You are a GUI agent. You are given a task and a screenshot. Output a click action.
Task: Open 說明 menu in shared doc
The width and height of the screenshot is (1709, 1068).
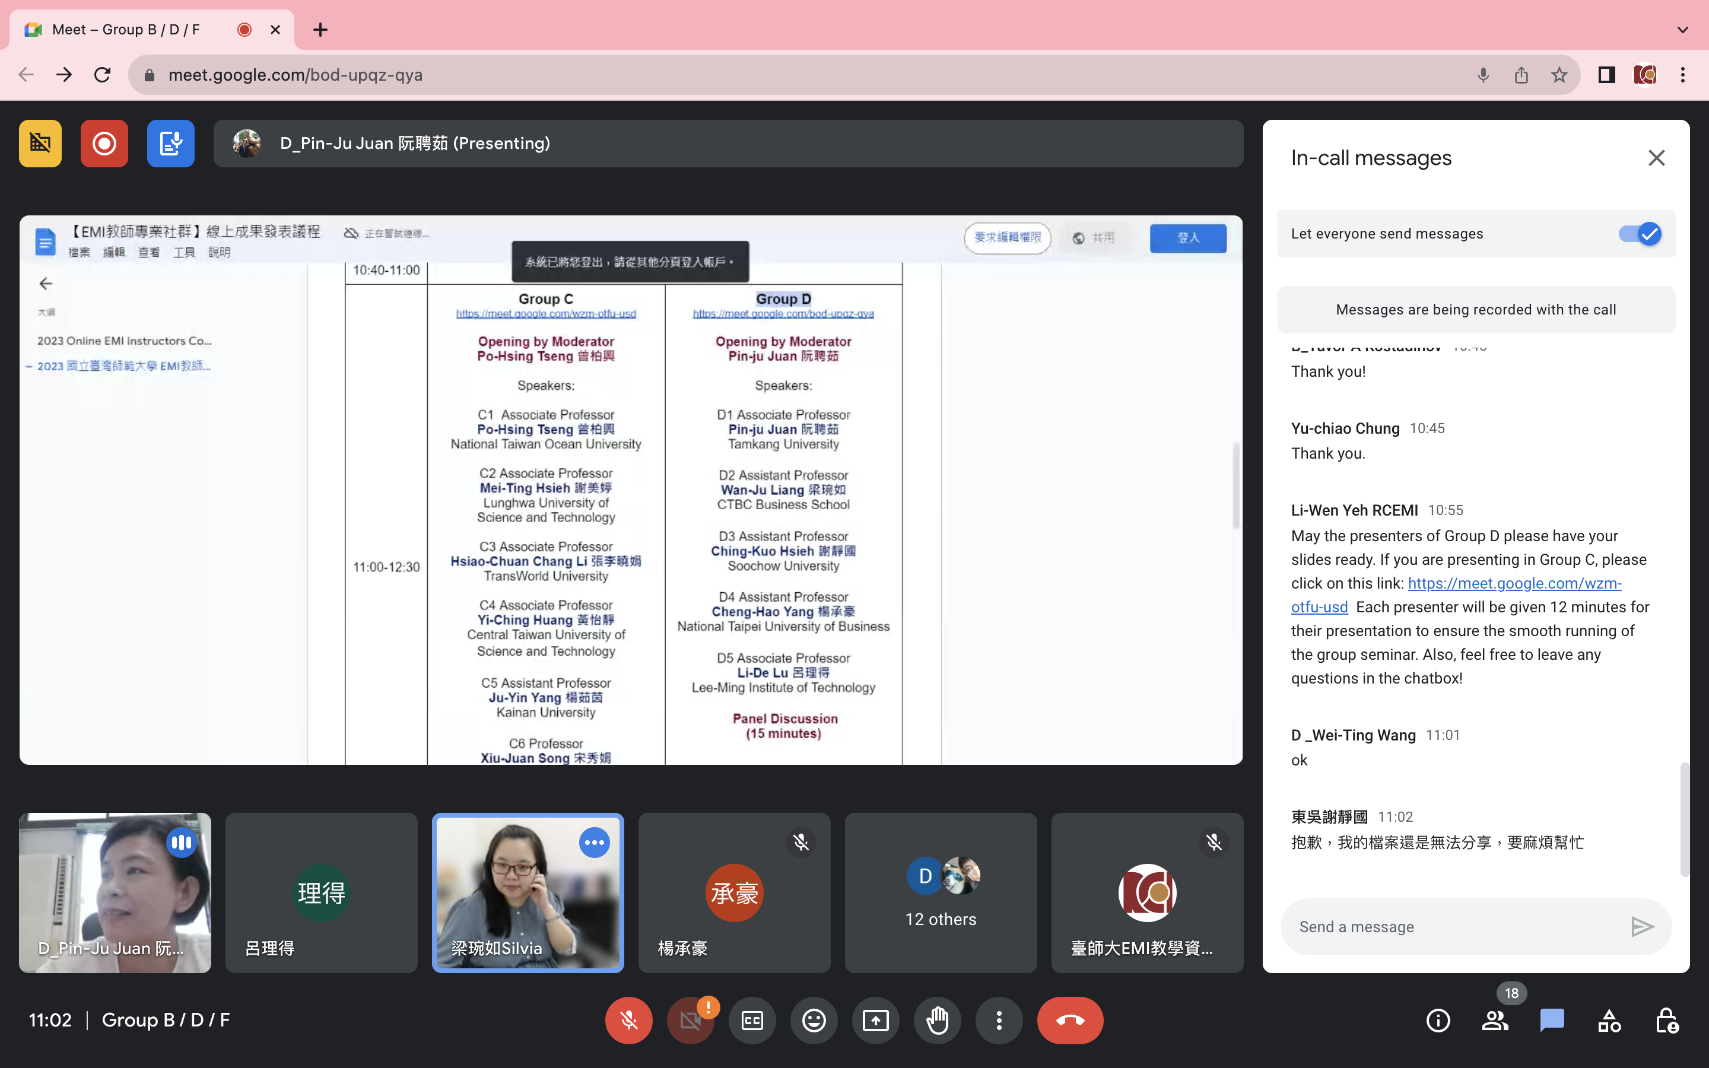[219, 252]
